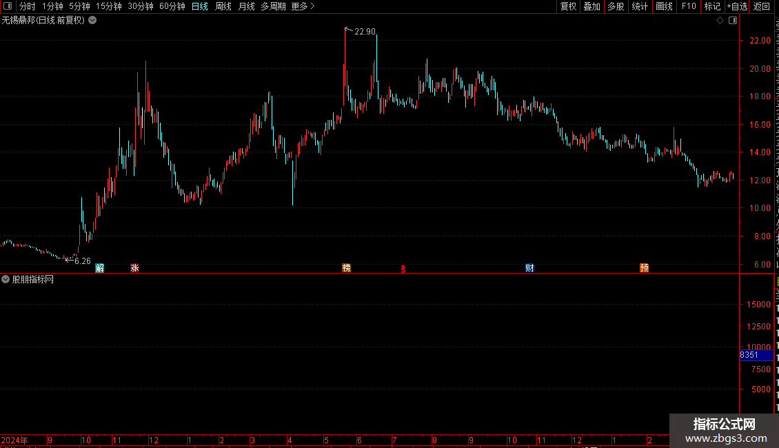
Task: Click the 涨 event marker icon
Action: 134,268
